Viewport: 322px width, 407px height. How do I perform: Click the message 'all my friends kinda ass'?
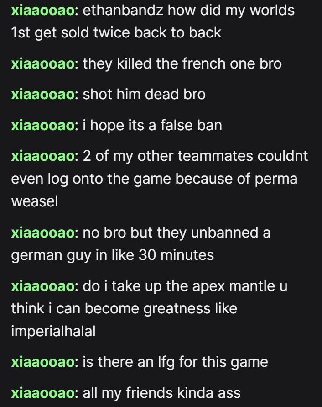(161, 393)
